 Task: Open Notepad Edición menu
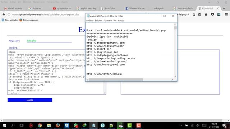(x=98, y=21)
